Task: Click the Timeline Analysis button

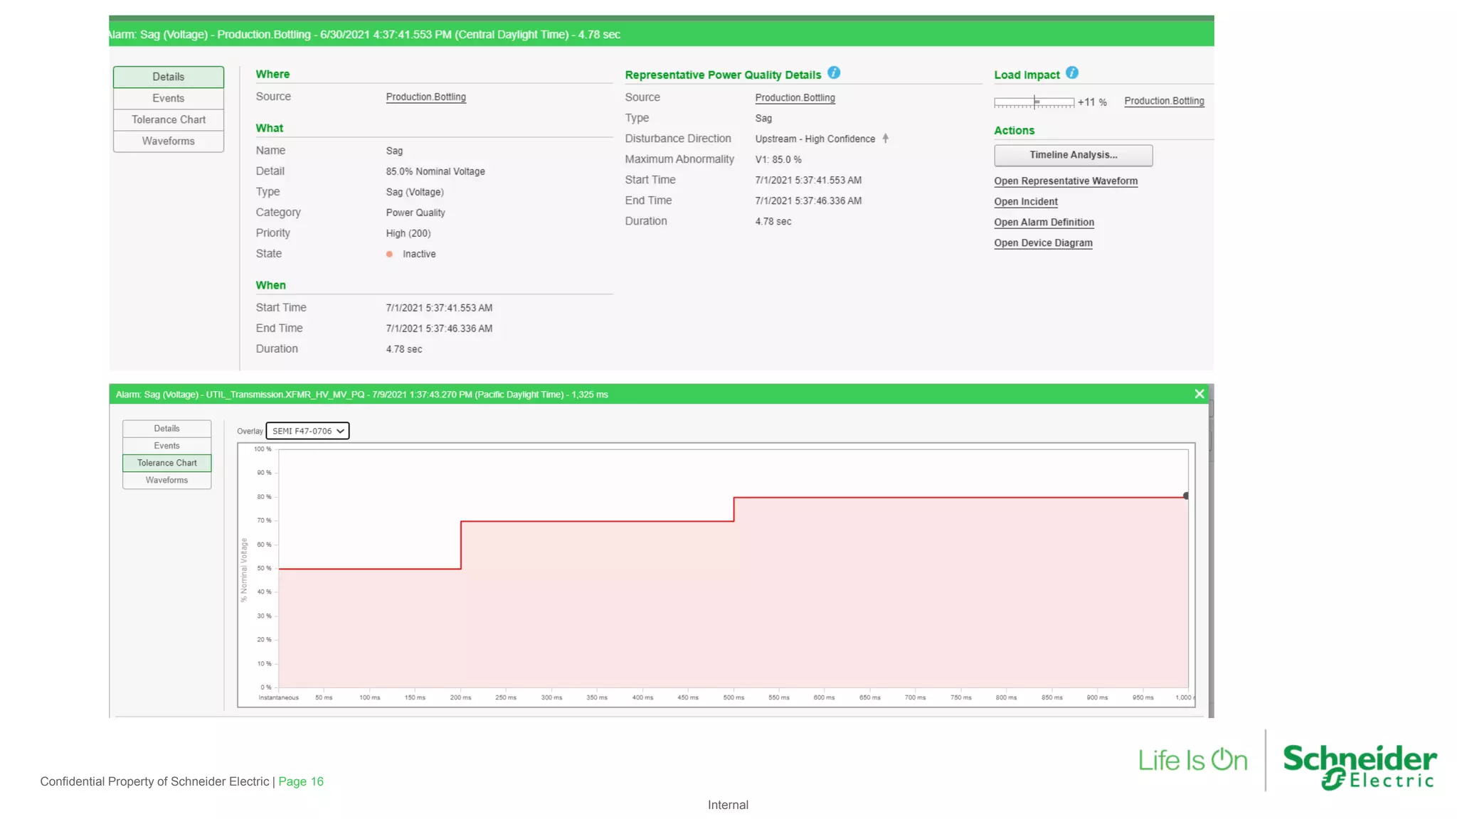Action: point(1074,155)
